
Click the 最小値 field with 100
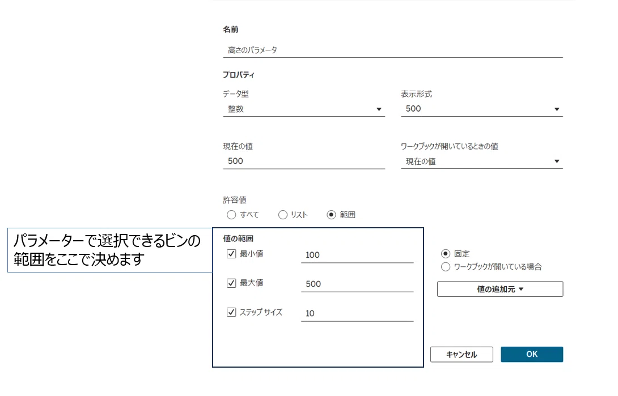click(357, 255)
